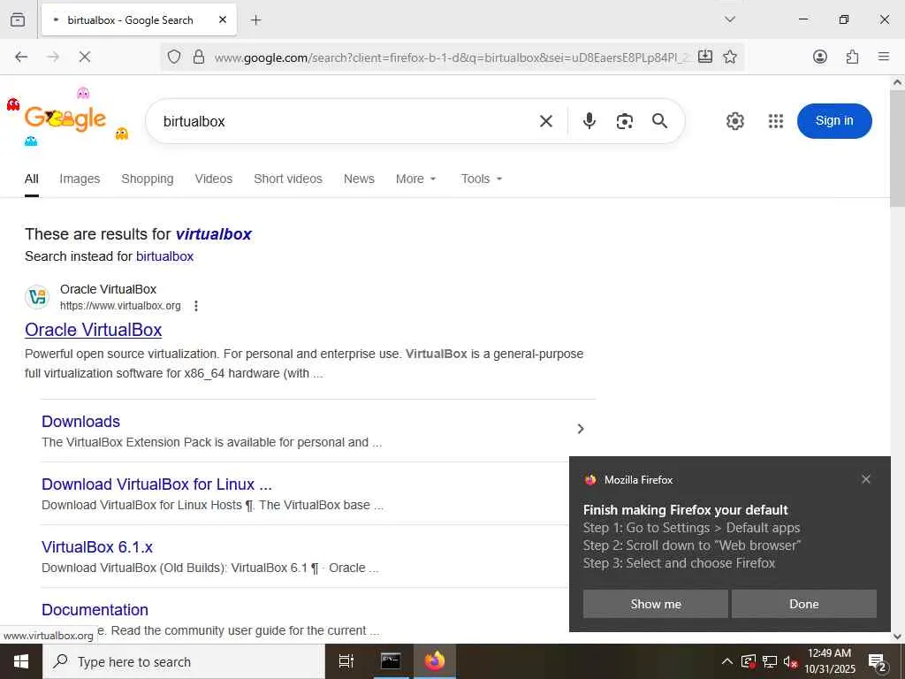Viewport: 905px width, 679px height.
Task: Click the magnifying glass search icon
Action: coord(659,120)
